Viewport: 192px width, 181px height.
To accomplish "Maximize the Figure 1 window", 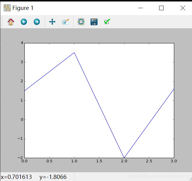I will click(x=161, y=8).
